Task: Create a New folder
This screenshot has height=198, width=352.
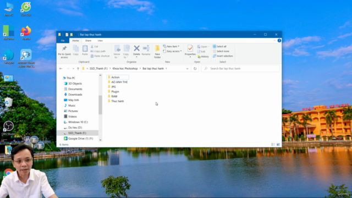Action: [157, 52]
